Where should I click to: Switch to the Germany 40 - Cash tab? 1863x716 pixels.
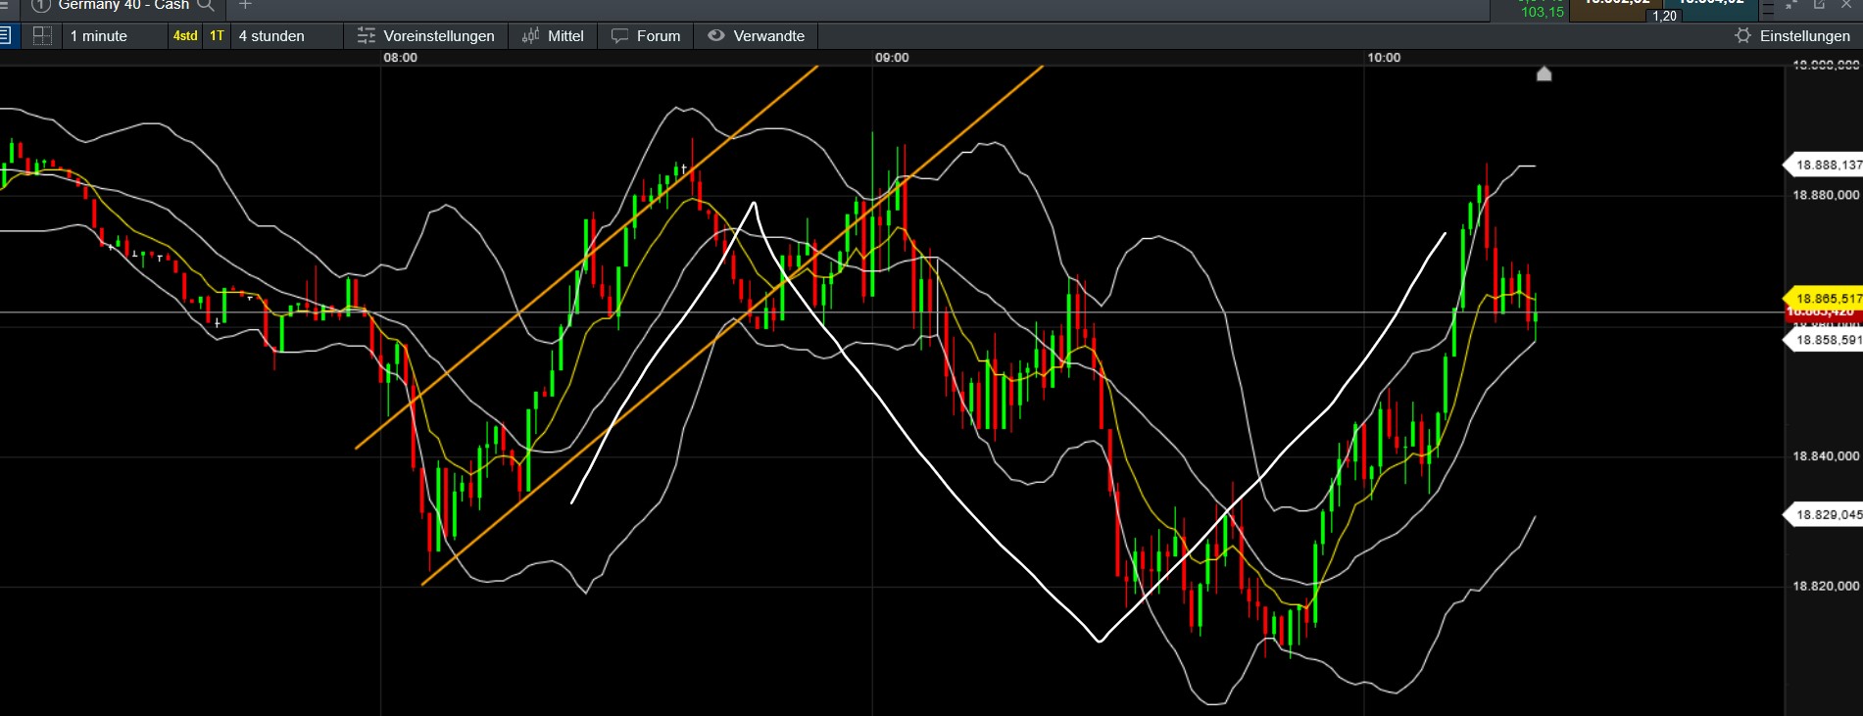tap(123, 6)
